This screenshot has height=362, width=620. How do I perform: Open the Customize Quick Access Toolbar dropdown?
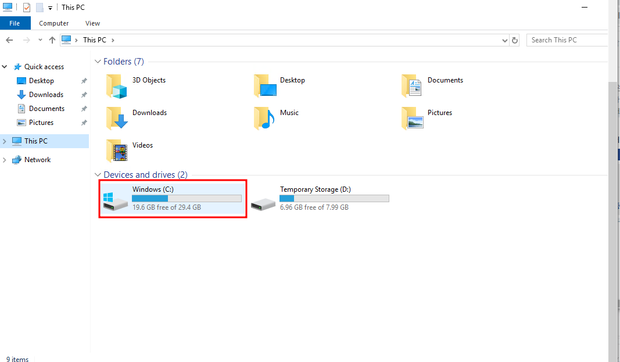50,8
